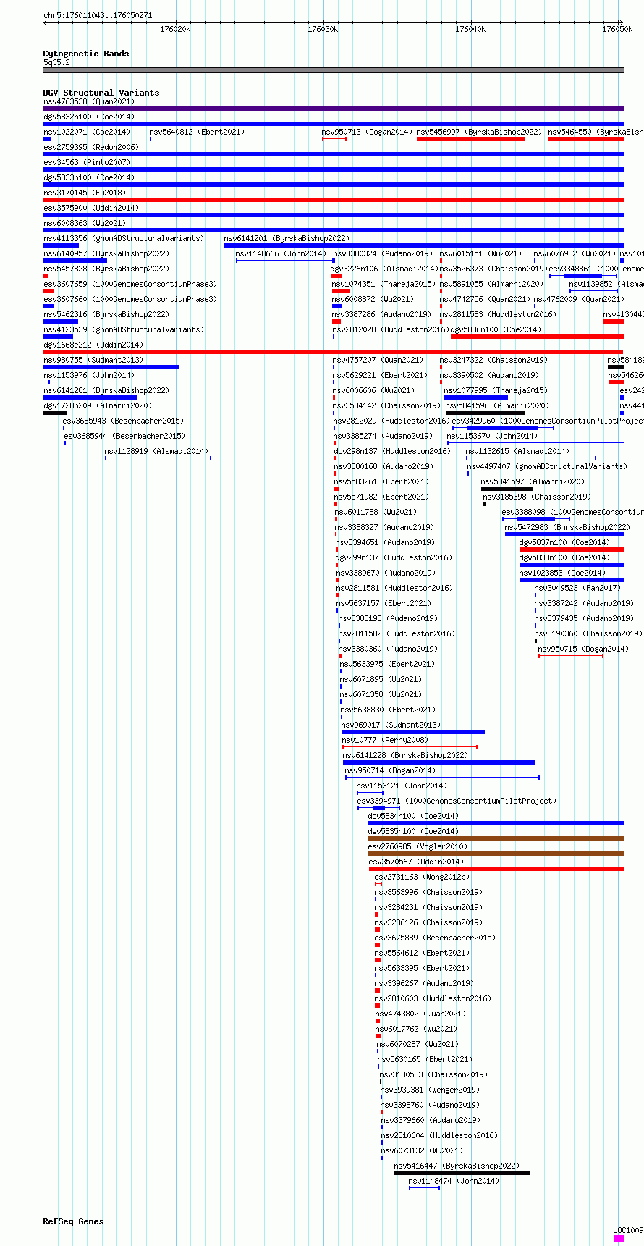
Task: Click esv3394971 (1000GenomesConsortiumPilotProject)
Action: tap(457, 801)
